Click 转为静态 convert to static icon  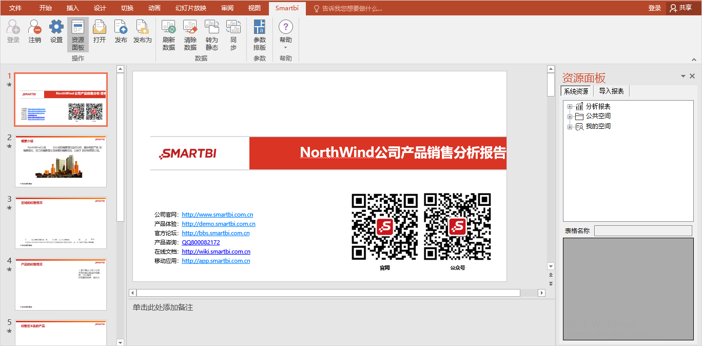pos(212,35)
